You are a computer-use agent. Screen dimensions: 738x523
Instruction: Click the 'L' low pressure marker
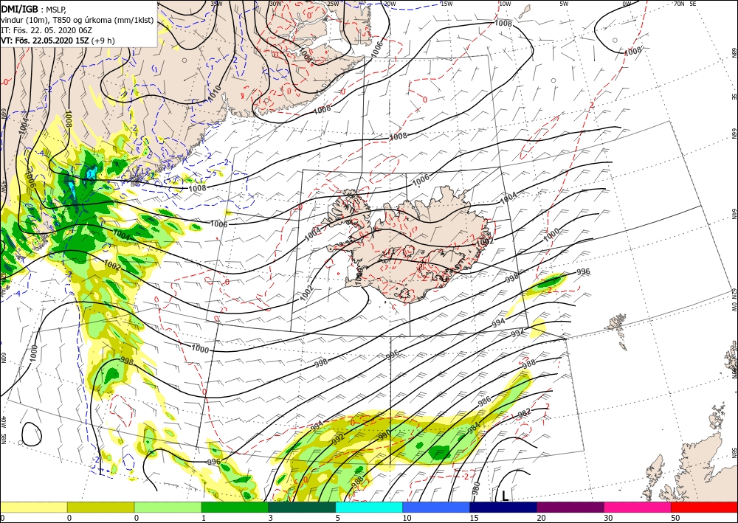(505, 496)
